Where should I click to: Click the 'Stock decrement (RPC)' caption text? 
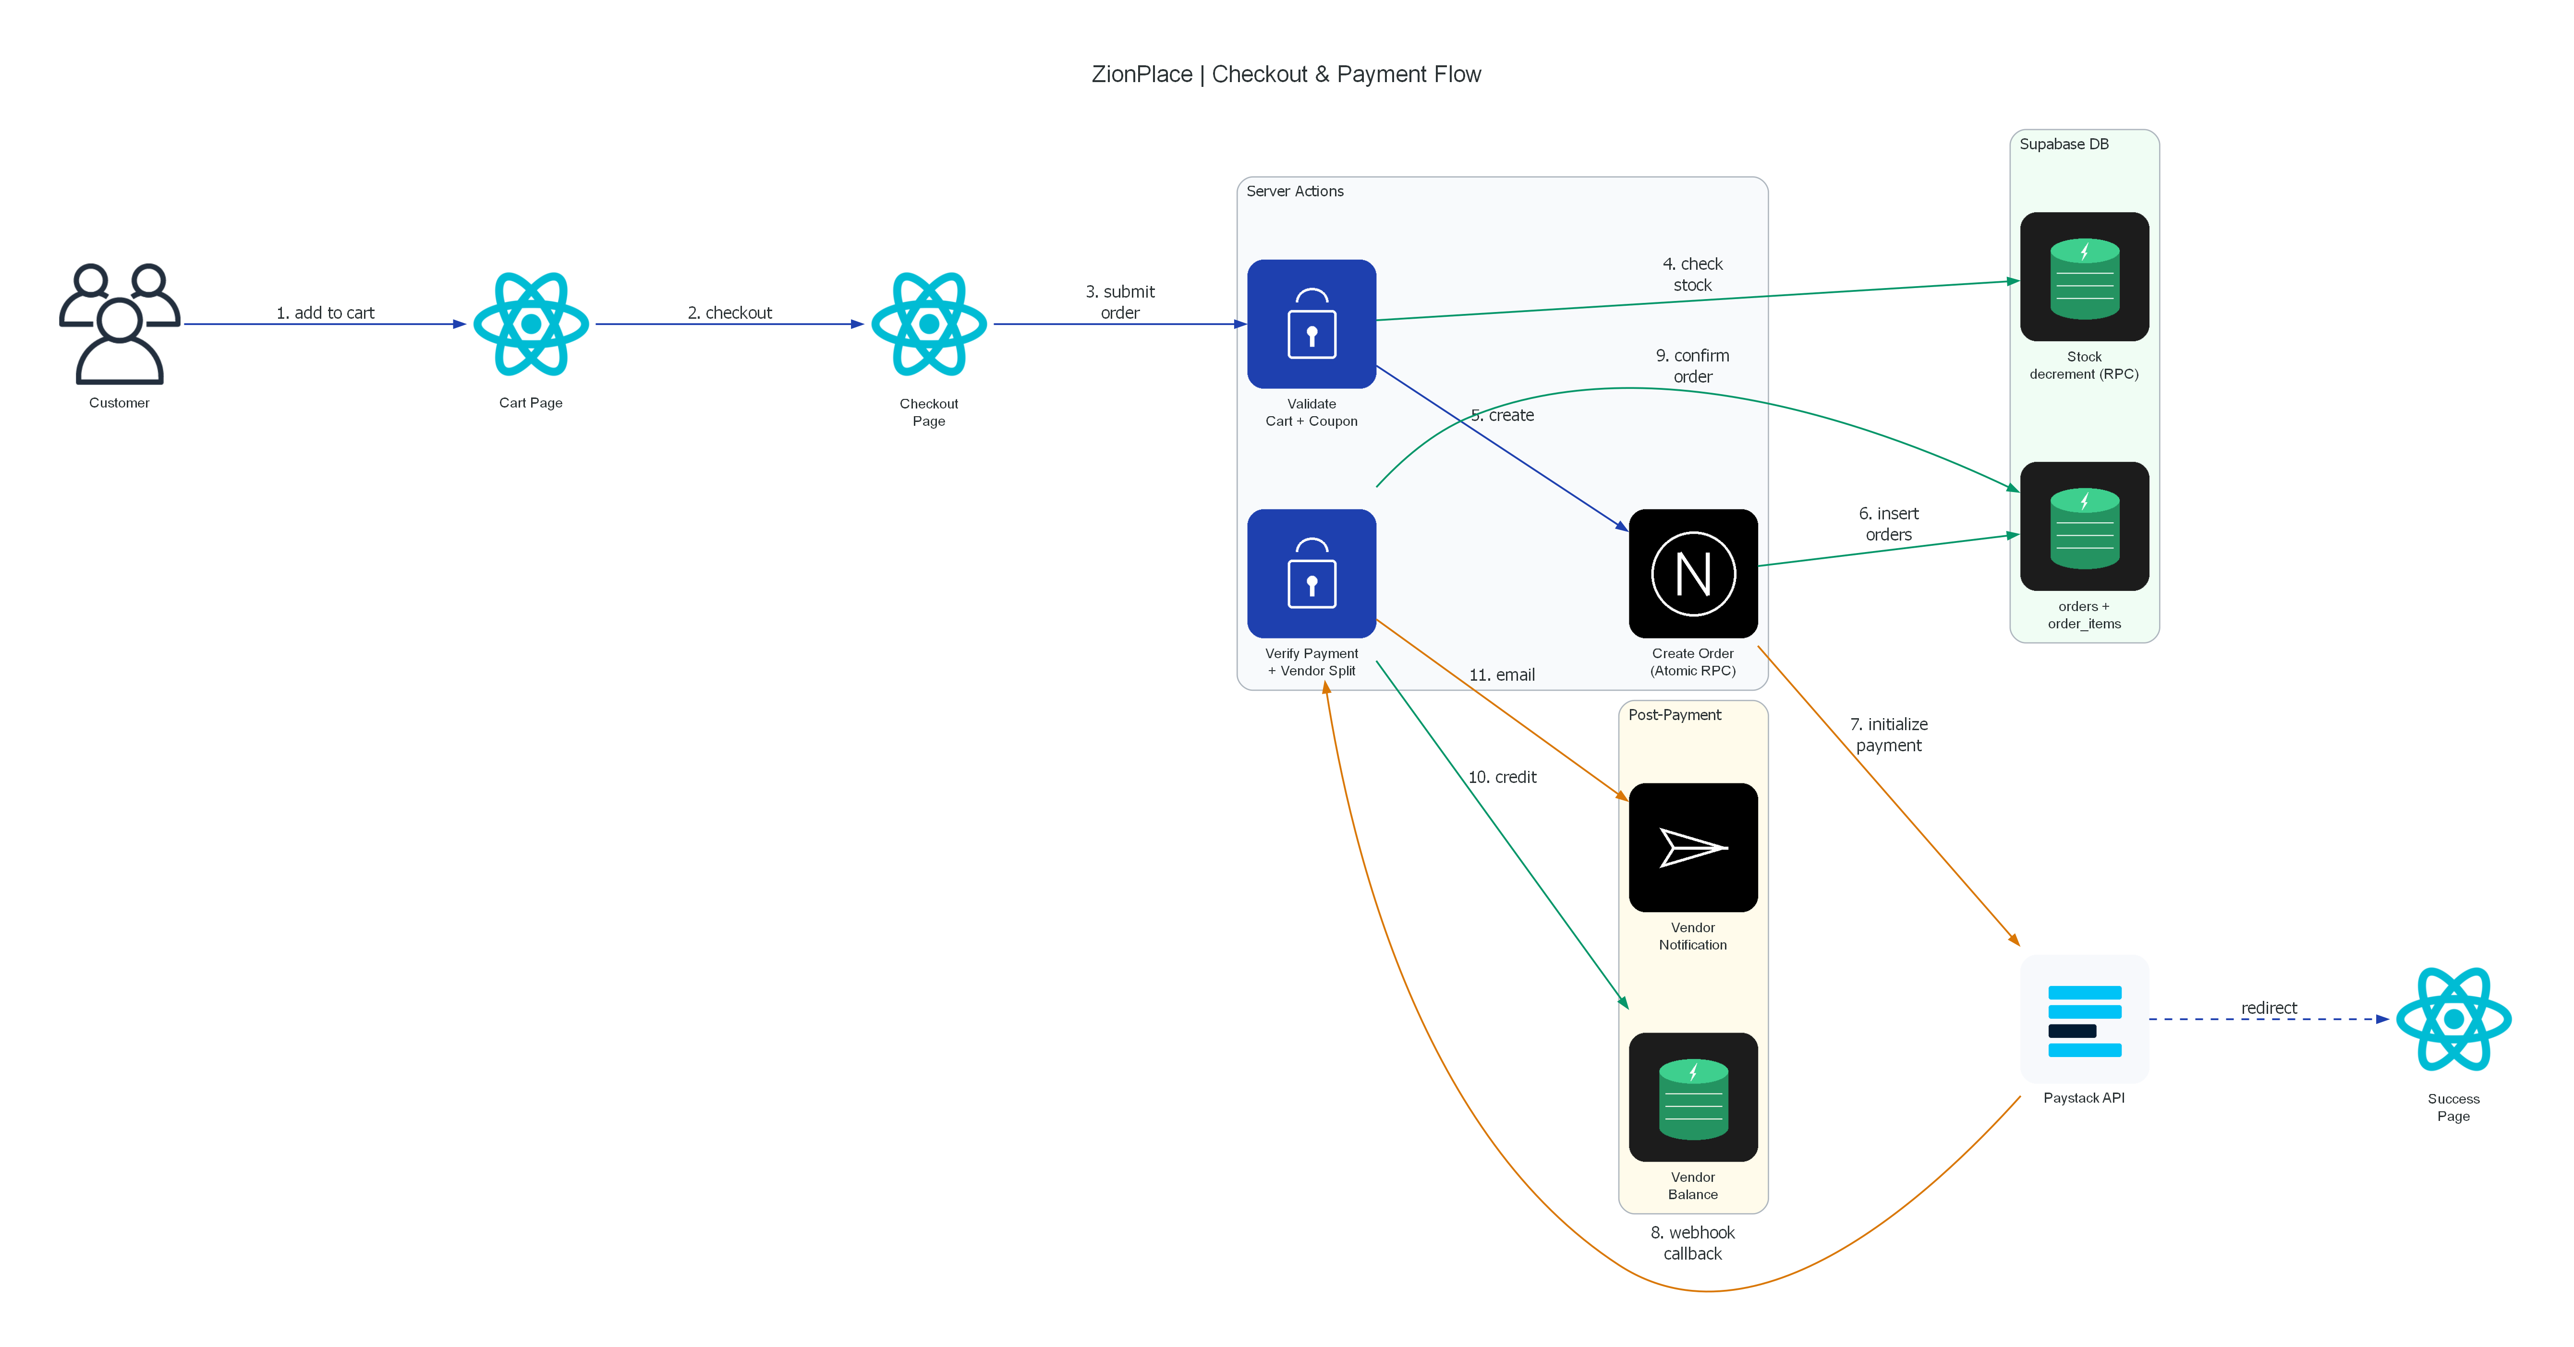[2084, 365]
